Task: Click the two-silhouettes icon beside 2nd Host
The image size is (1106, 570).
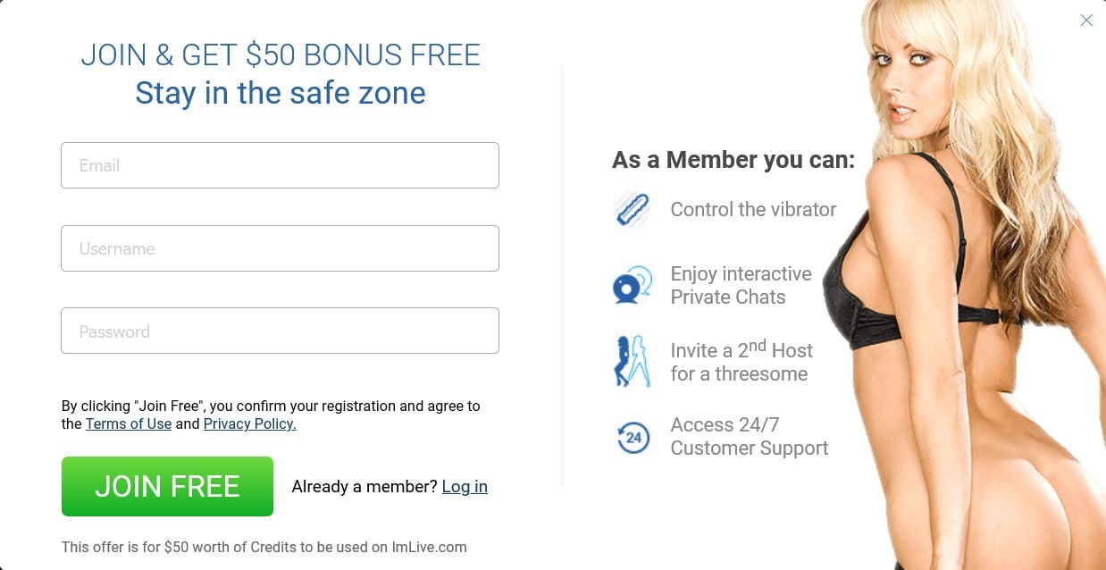Action: click(633, 361)
